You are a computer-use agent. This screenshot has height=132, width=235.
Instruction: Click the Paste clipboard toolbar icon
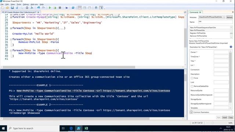27,8
